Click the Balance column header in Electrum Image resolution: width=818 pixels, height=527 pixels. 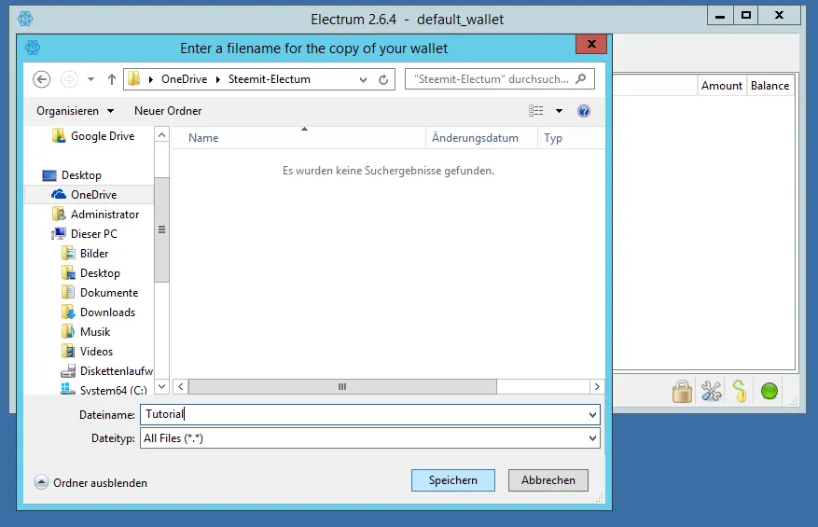coord(770,86)
